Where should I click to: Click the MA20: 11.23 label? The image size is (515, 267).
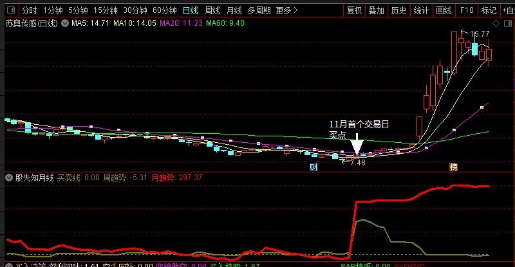181,23
